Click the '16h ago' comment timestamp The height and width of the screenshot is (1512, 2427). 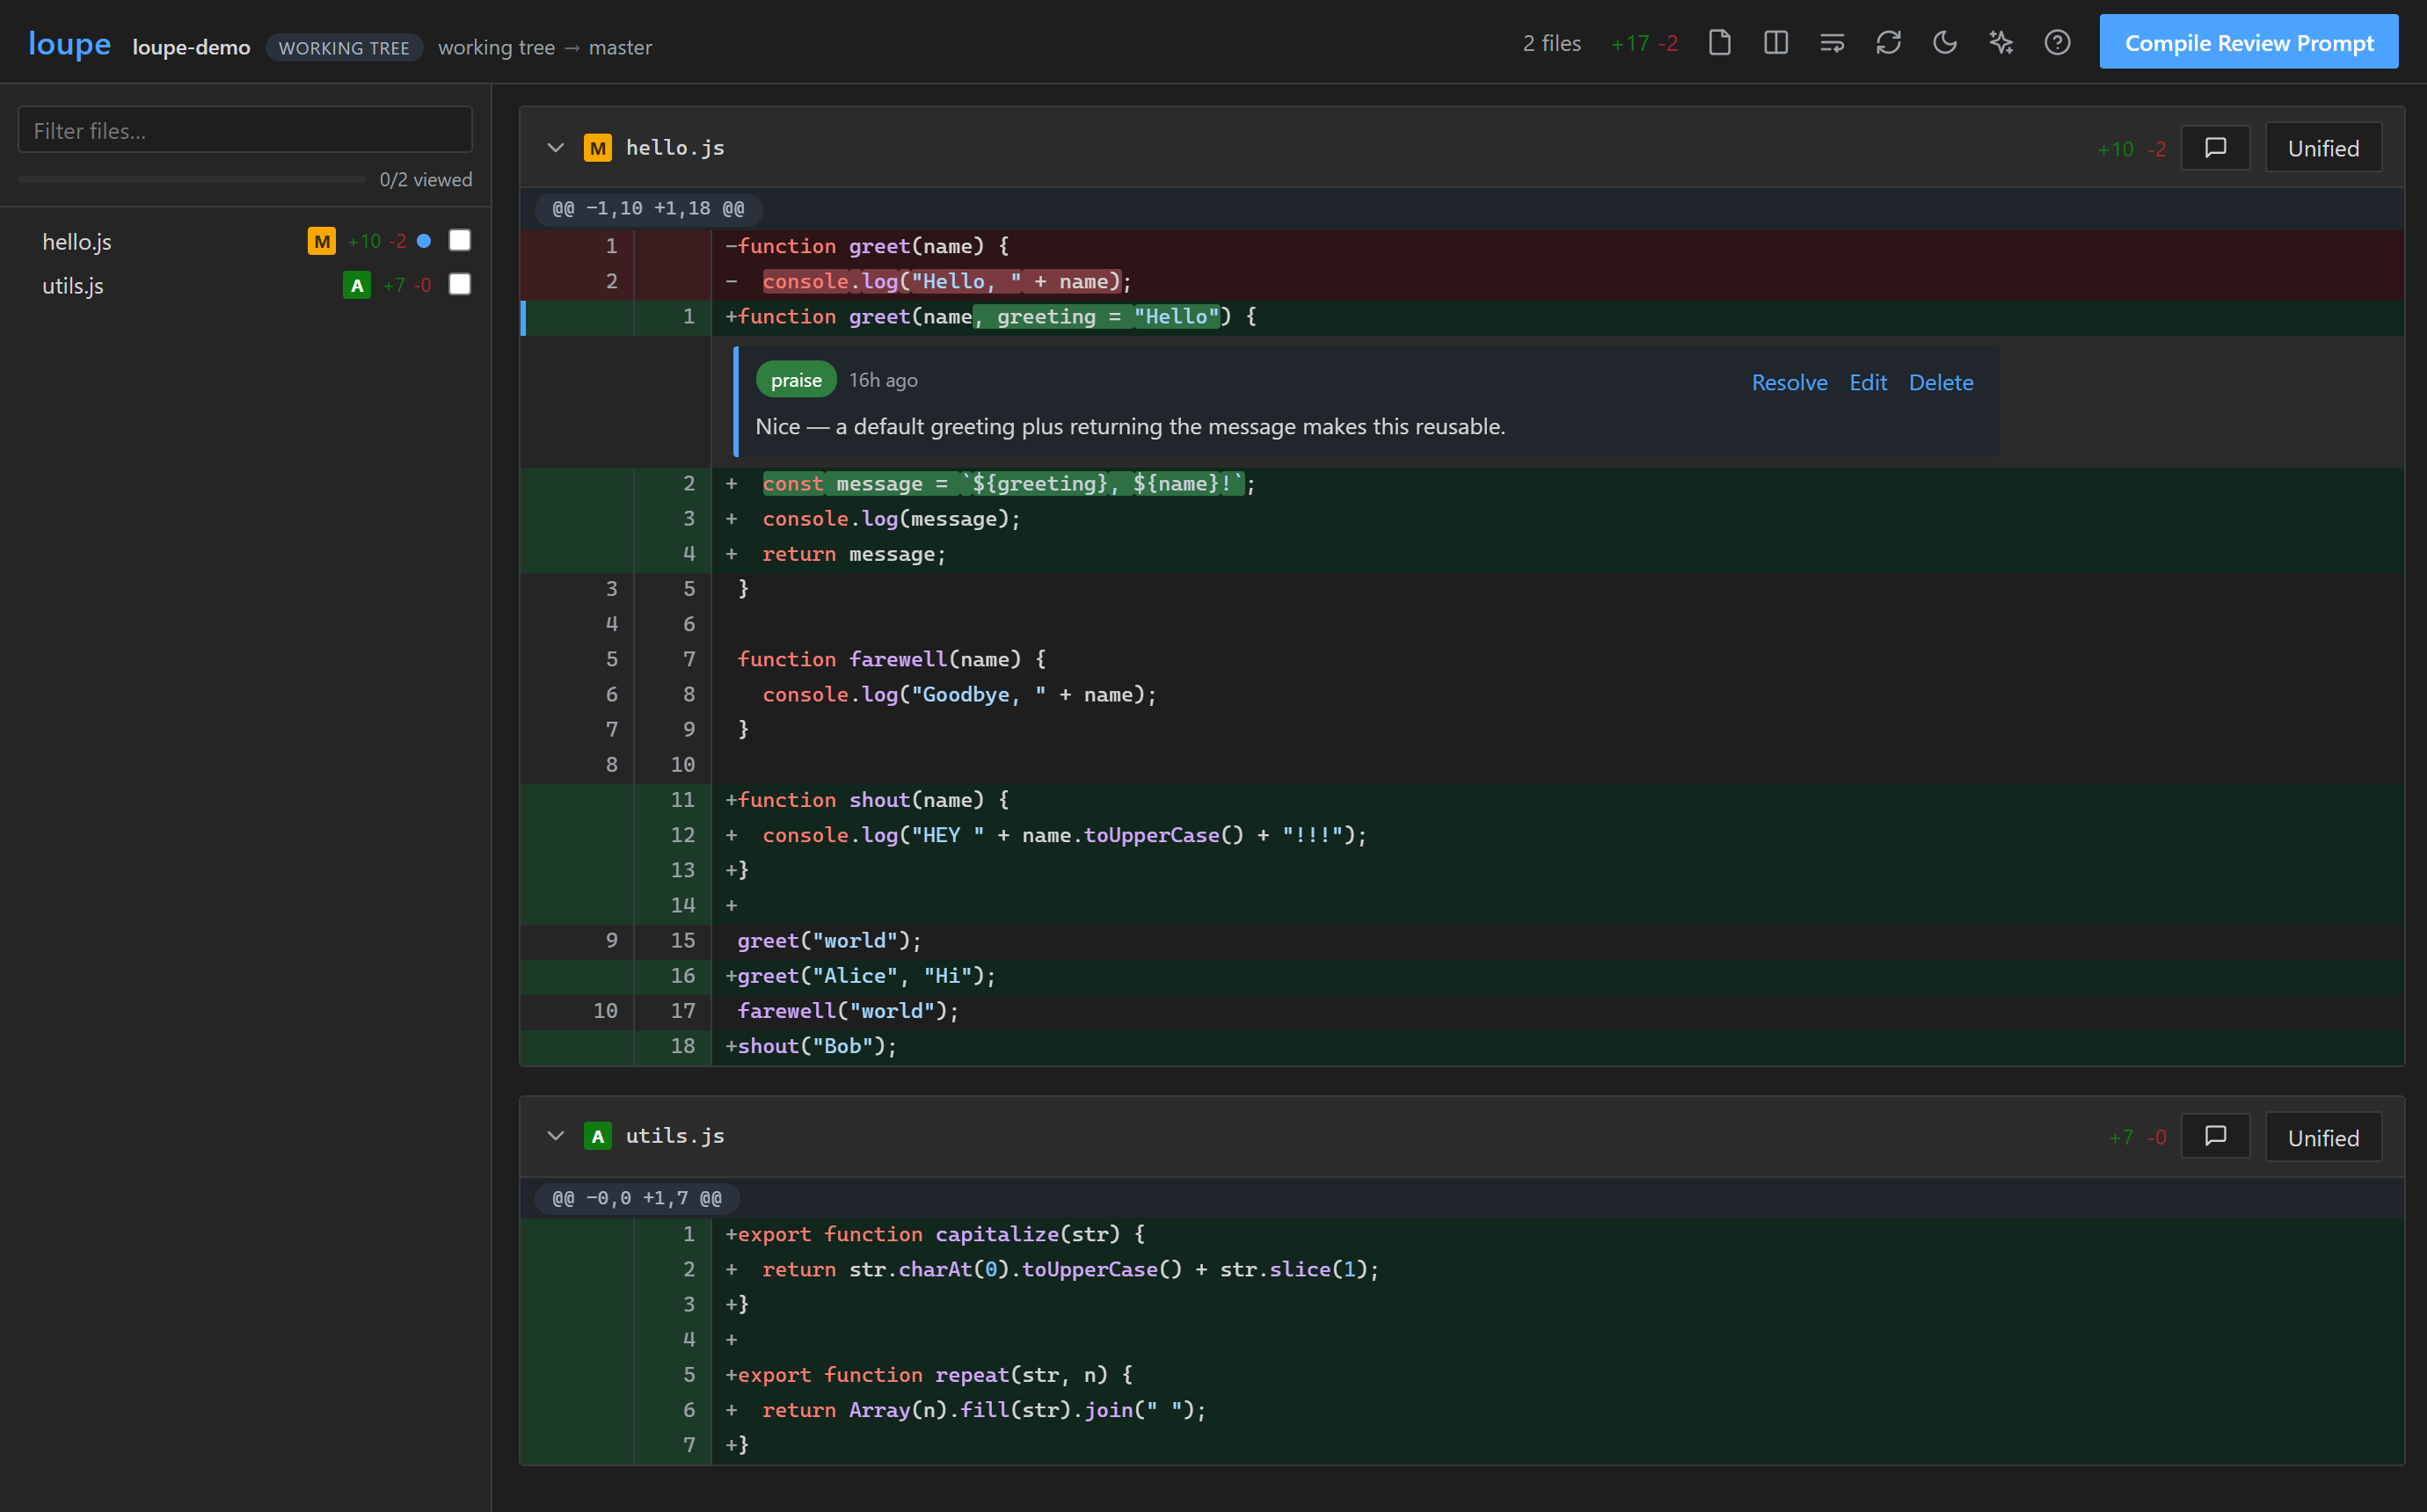click(883, 380)
